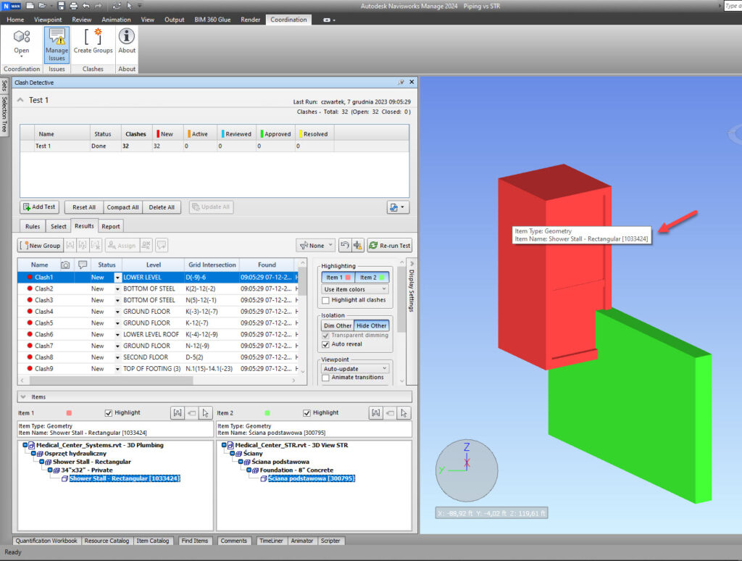
Task: Click the view orientation compass gizmo
Action: pyautogui.click(x=467, y=470)
